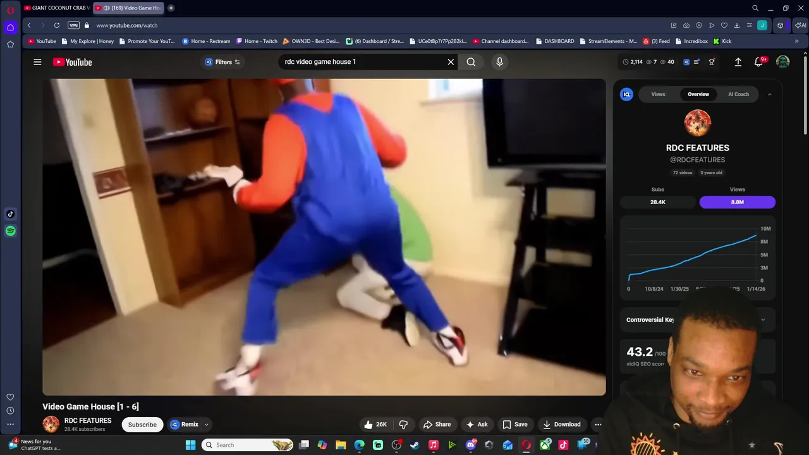The image size is (809, 455).
Task: Open the YouTube notifications bell
Action: click(x=759, y=62)
